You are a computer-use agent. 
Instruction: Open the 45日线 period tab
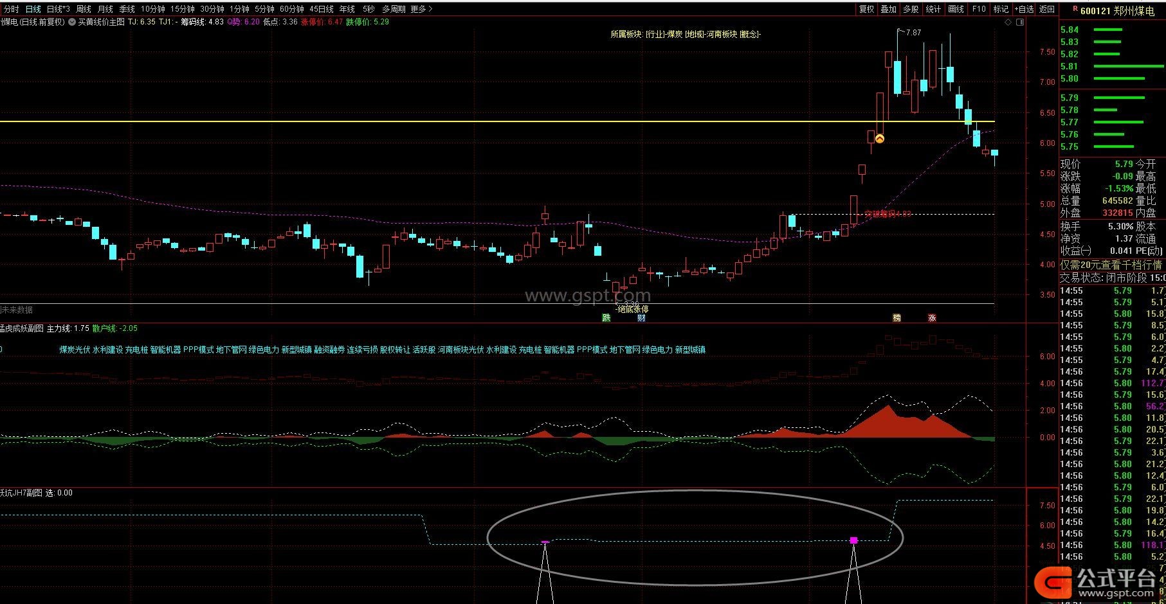[x=322, y=9]
